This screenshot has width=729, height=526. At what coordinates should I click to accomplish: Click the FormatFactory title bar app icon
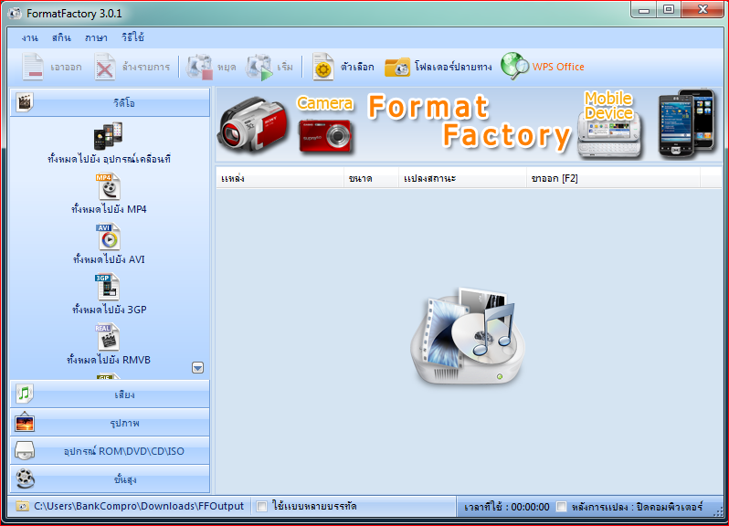pos(15,14)
